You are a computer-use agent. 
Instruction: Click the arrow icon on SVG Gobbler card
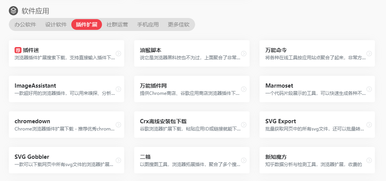tap(118, 160)
